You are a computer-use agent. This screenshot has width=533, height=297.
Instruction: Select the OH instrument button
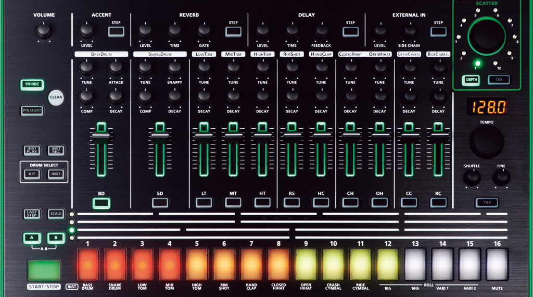379,203
